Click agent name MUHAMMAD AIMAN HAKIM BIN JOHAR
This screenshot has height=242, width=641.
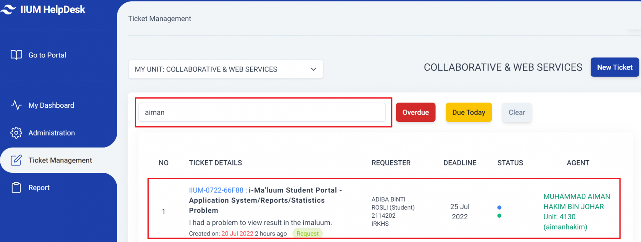[x=577, y=202]
